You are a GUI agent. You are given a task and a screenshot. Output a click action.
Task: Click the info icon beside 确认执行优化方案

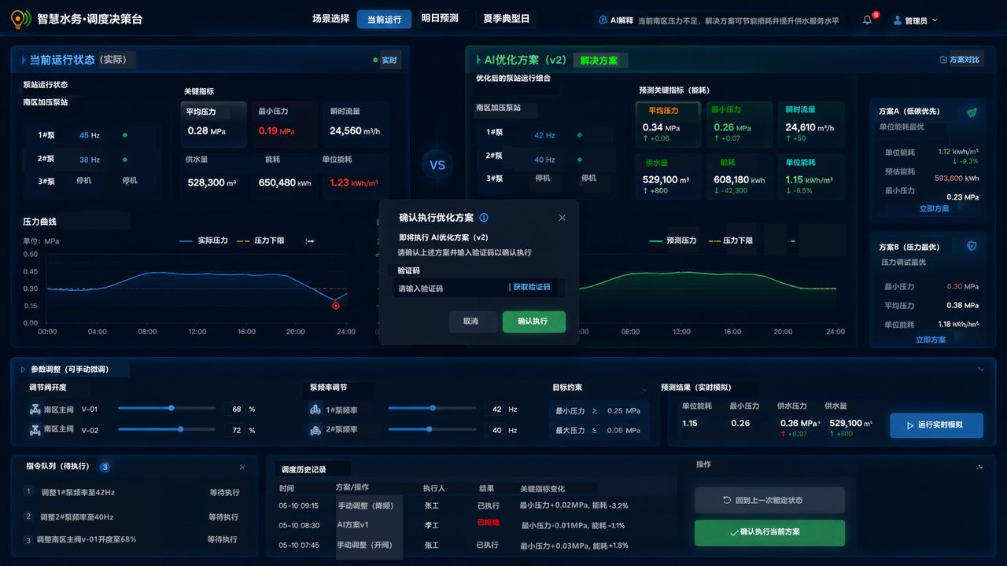pyautogui.click(x=484, y=218)
